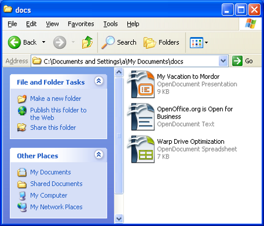This screenshot has width=264, height=226.
Task: Click the sidebar scrollbar up arrow
Action: coord(119,72)
